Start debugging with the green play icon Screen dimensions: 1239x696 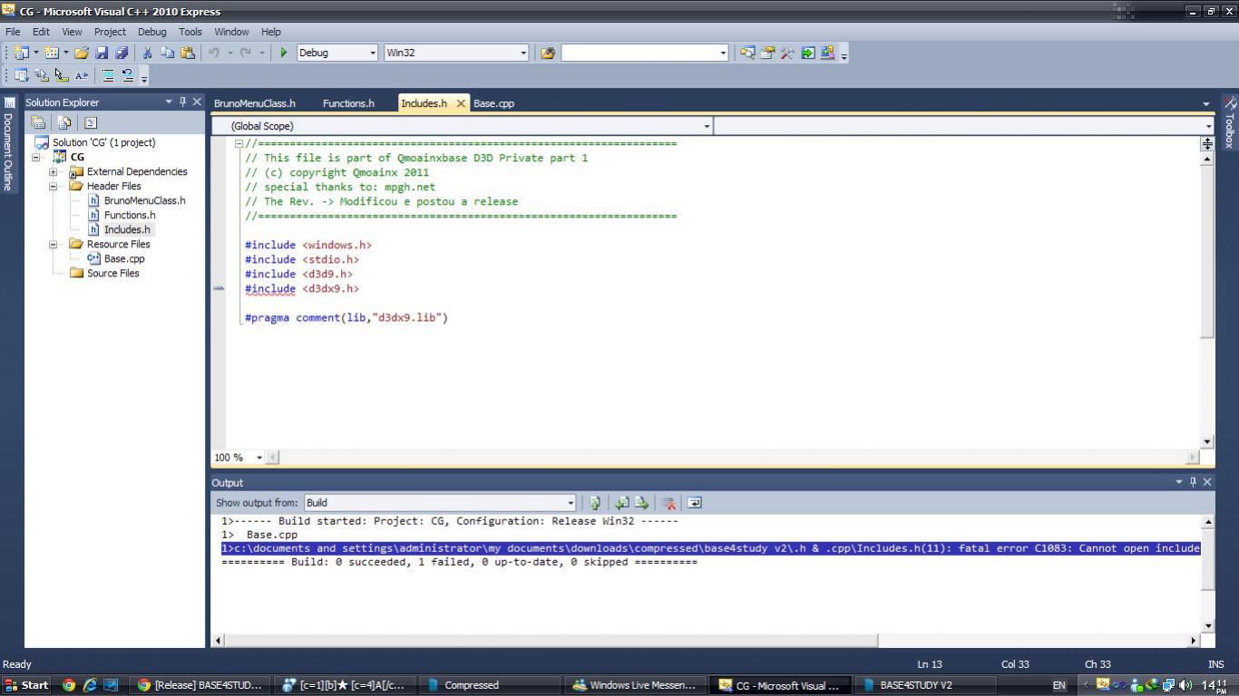click(x=284, y=53)
